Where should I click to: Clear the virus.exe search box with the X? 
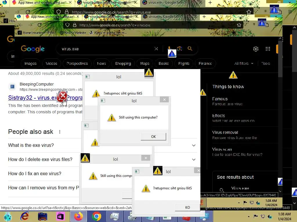coord(156,49)
